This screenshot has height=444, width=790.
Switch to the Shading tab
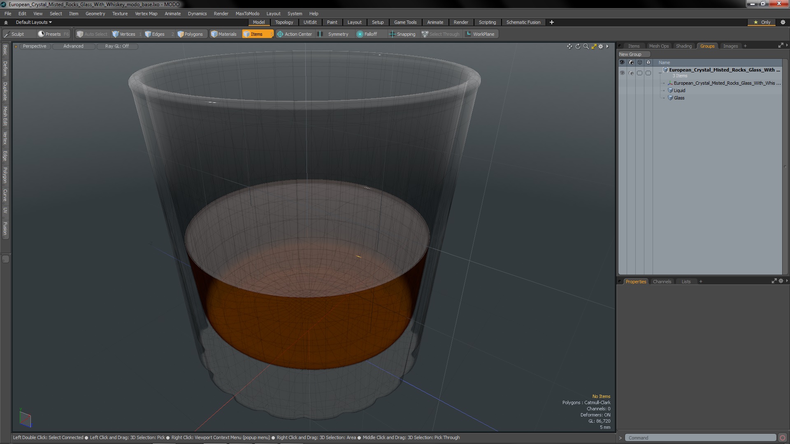[x=683, y=46]
